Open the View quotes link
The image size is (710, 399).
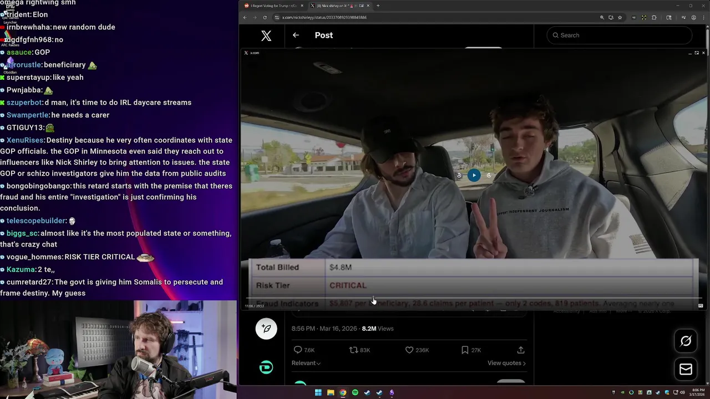[x=506, y=363]
